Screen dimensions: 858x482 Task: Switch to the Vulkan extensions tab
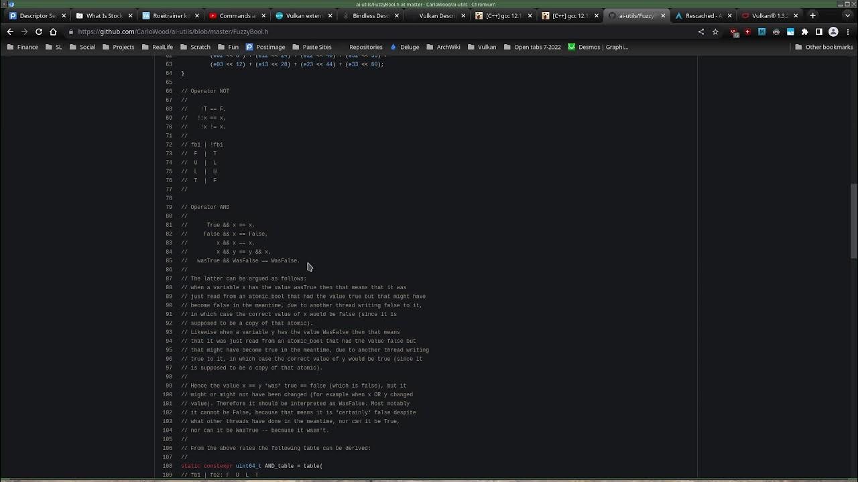click(x=303, y=15)
